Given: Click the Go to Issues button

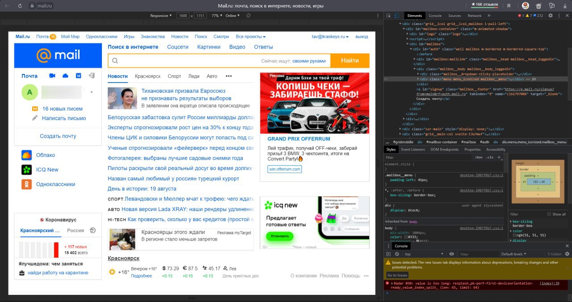Looking at the screenshot, I should (397, 275).
